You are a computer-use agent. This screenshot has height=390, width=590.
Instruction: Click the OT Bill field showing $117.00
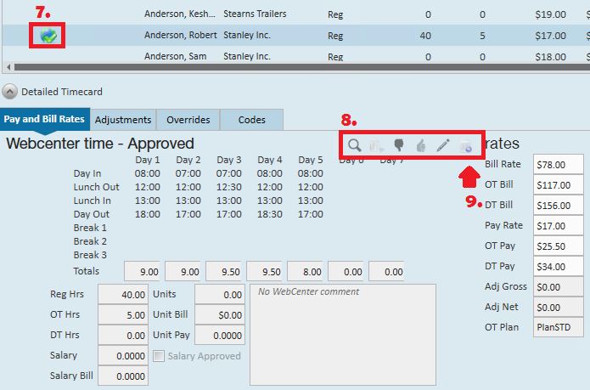coord(559,185)
